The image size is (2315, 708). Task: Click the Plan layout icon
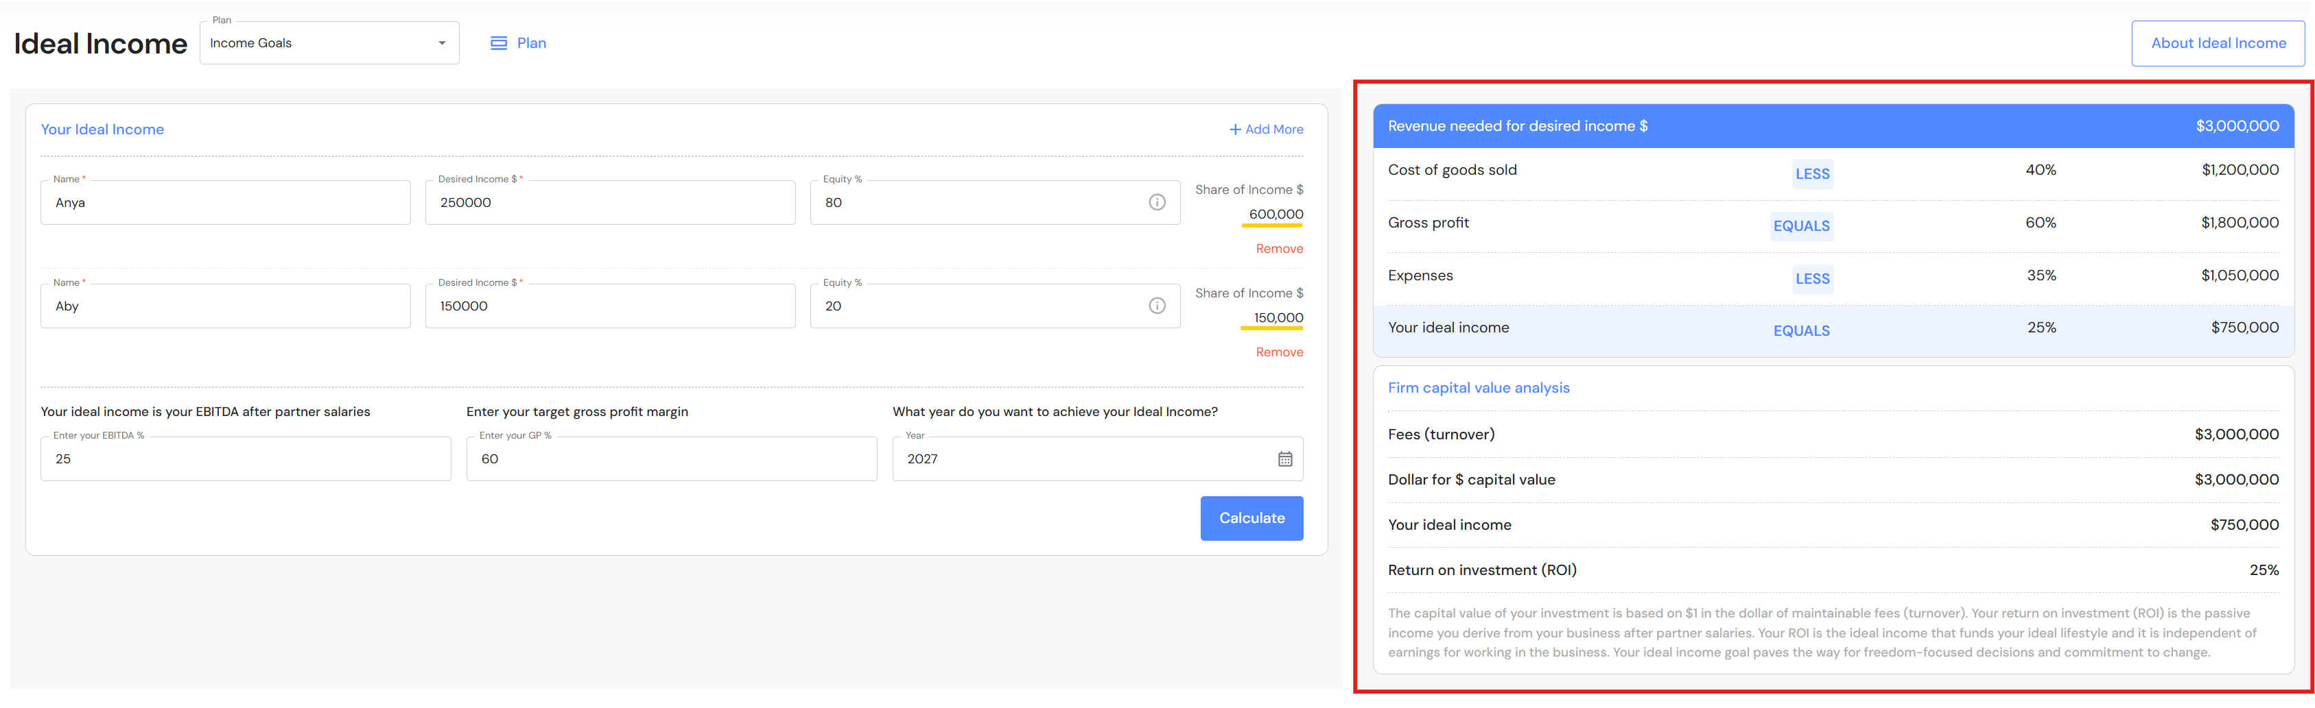(499, 43)
